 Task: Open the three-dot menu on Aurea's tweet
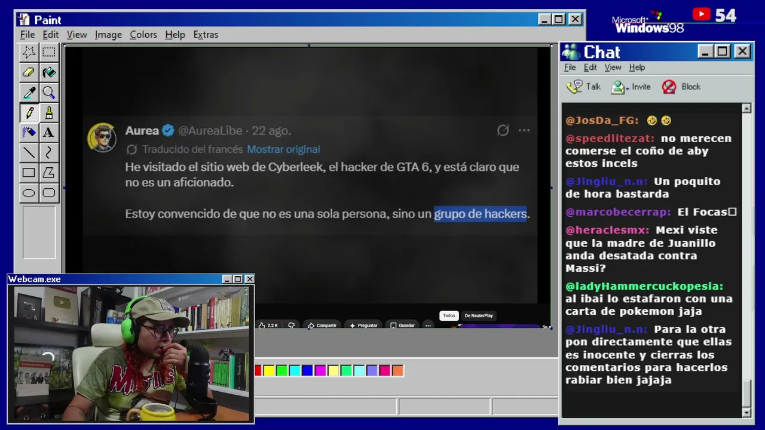point(524,130)
